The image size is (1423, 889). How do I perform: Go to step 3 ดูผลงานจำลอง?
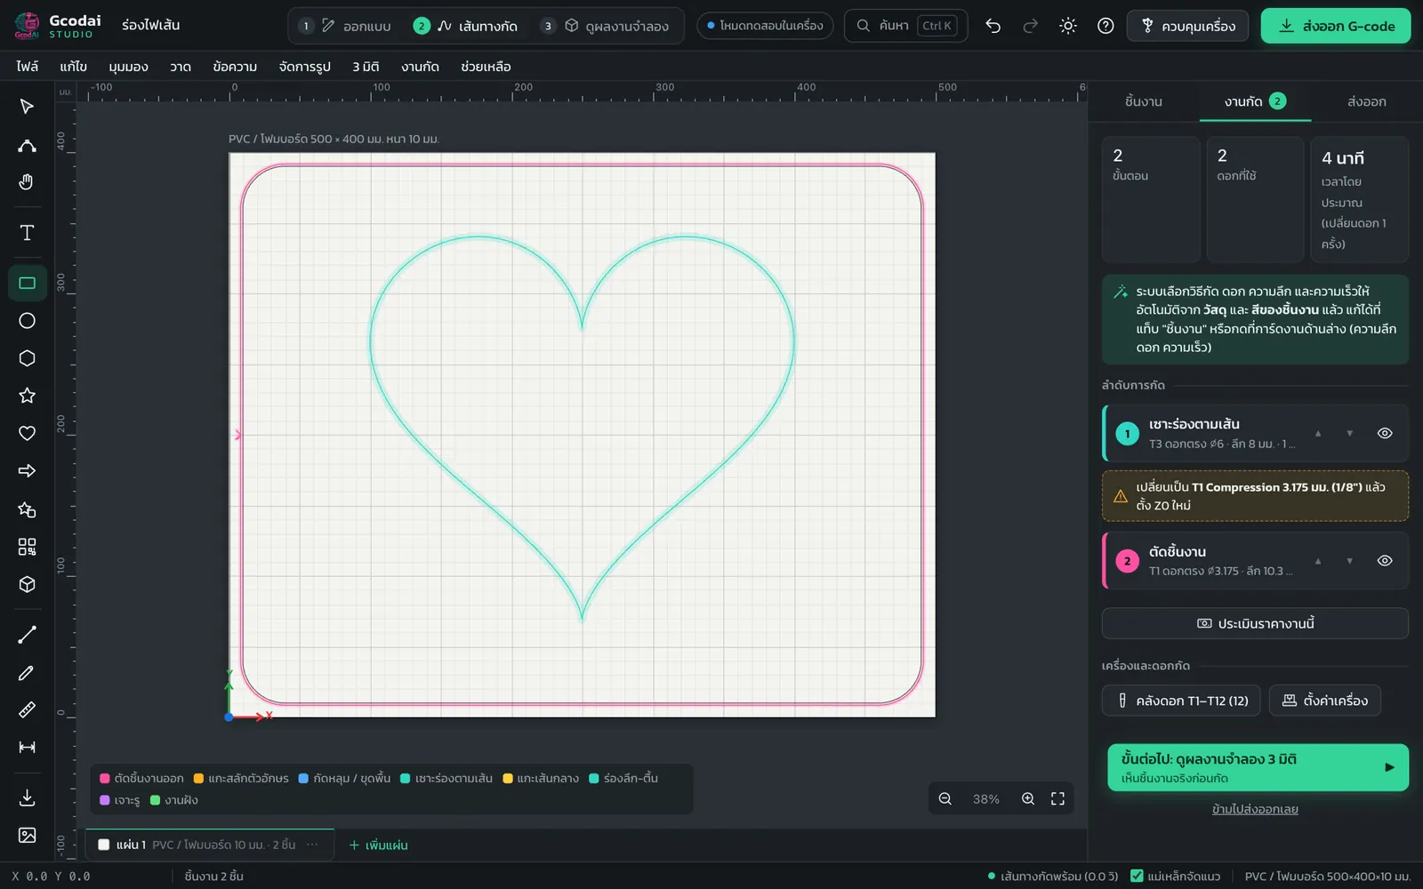(x=606, y=26)
